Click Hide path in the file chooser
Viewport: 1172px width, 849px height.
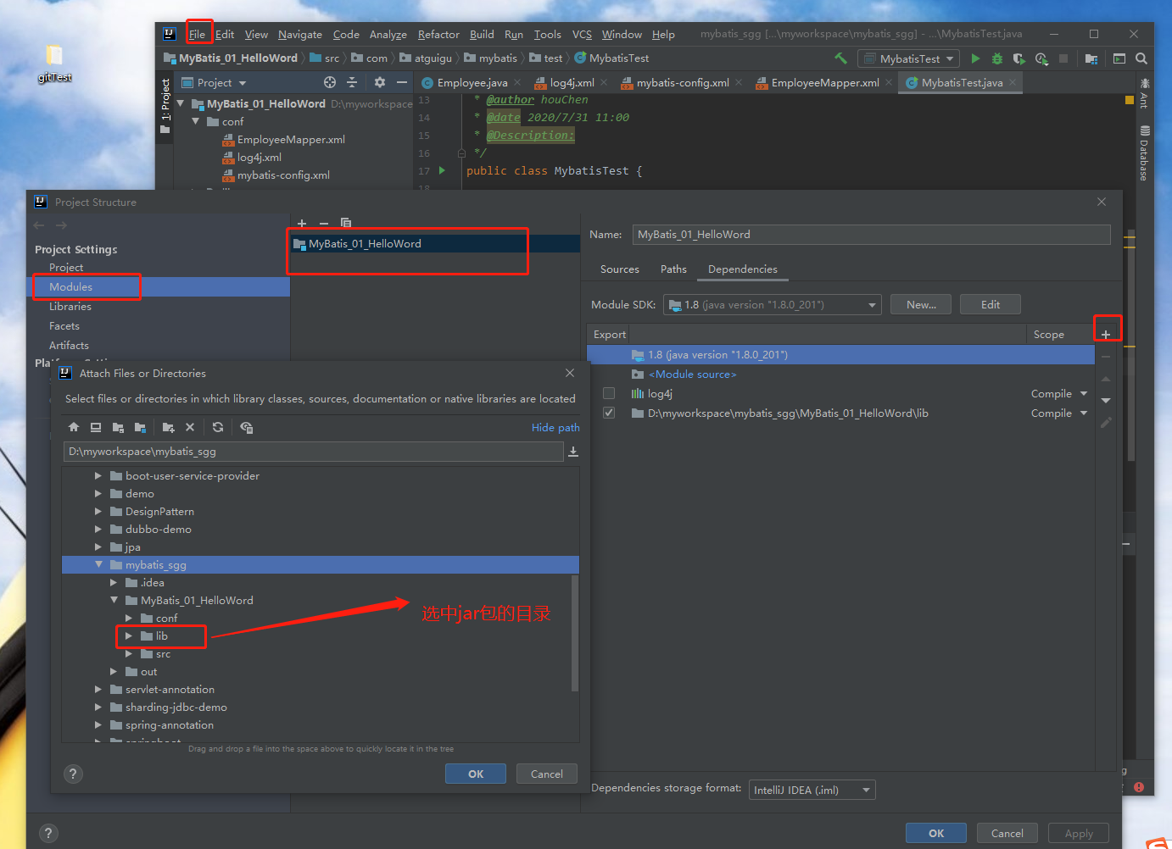click(555, 427)
